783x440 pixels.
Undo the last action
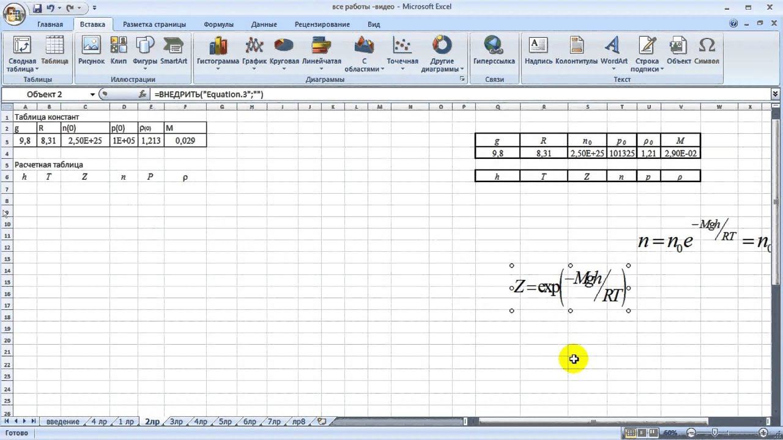tap(51, 8)
